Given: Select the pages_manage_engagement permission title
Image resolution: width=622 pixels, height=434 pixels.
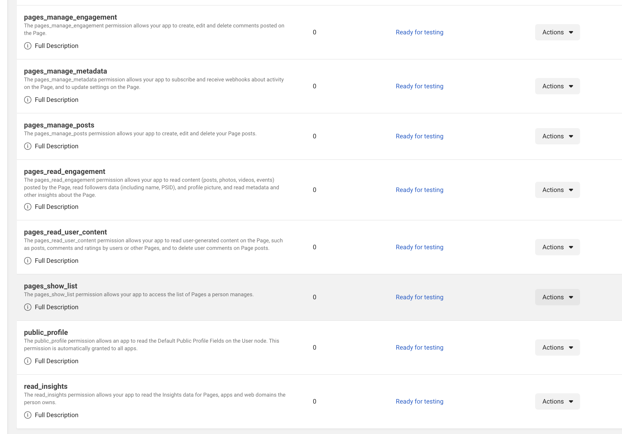Looking at the screenshot, I should (x=70, y=17).
